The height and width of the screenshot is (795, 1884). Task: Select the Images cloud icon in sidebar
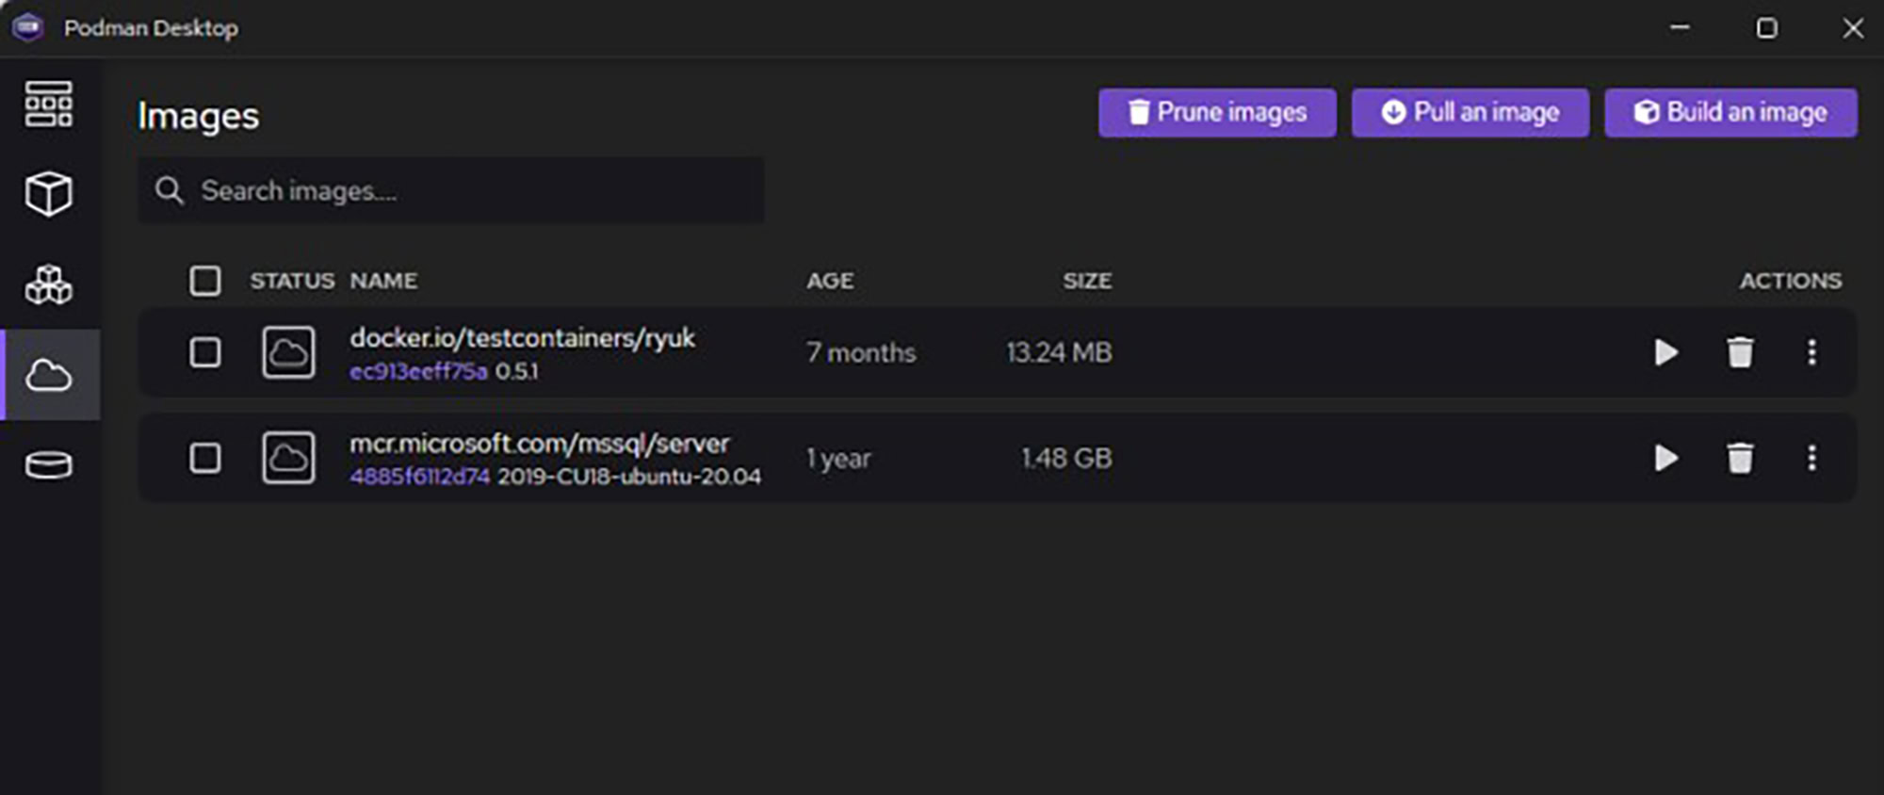[49, 375]
